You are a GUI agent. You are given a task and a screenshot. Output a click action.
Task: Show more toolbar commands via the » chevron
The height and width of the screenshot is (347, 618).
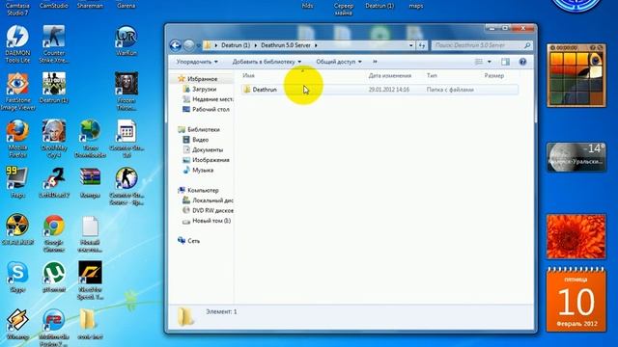(x=375, y=62)
